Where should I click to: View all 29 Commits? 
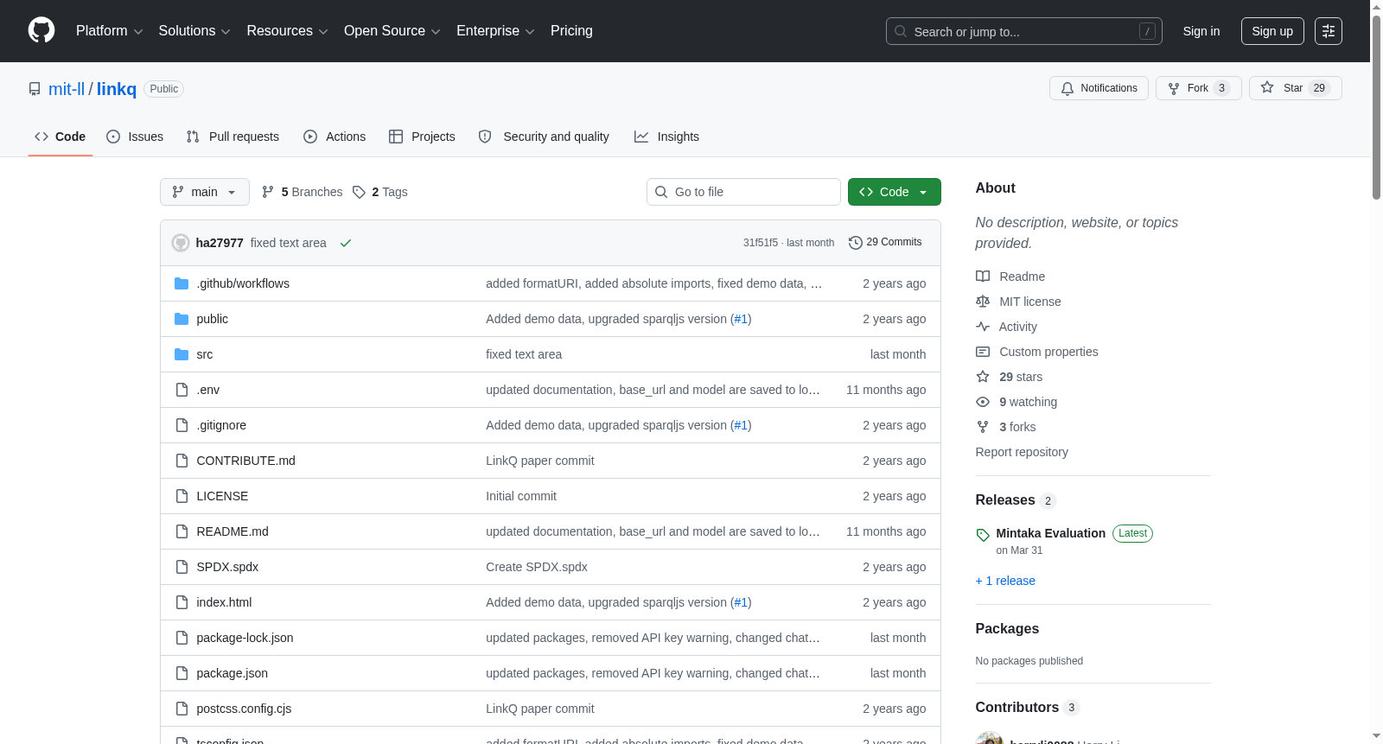885,243
